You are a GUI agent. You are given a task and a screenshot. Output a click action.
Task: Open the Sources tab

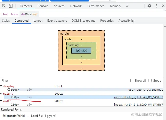click(x=59, y=6)
